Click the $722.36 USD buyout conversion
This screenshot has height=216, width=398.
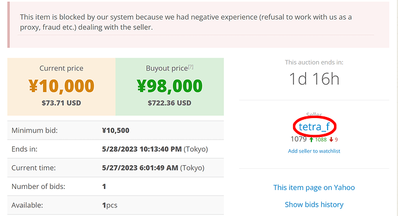[170, 103]
